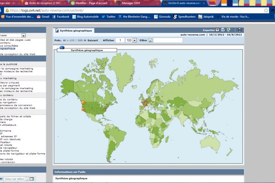This screenshot has width=275, height=183.
Task: Open the Gmail bookmark
Action: tap(41, 16)
